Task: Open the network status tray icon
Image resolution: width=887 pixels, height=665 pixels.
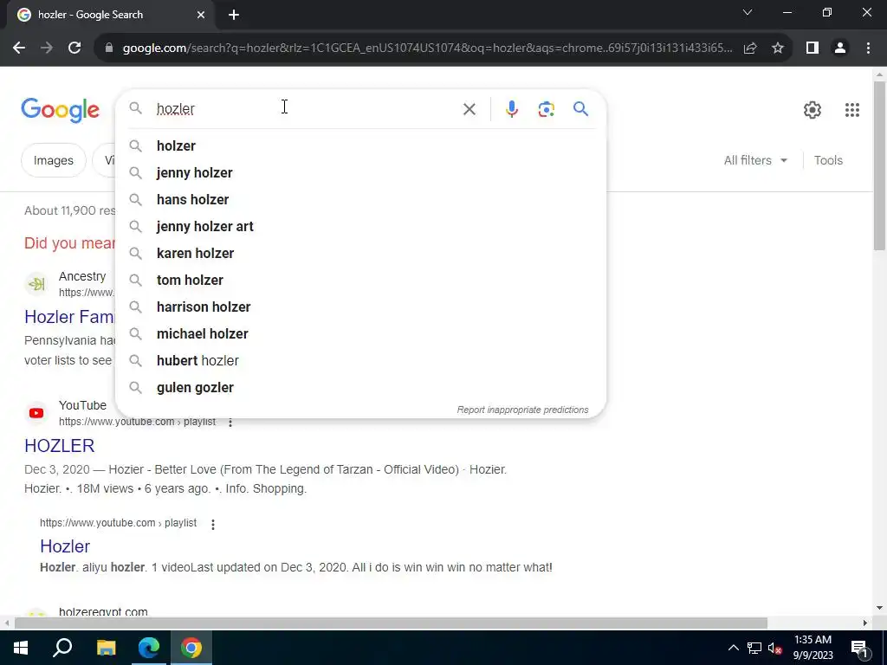Action: click(x=754, y=648)
